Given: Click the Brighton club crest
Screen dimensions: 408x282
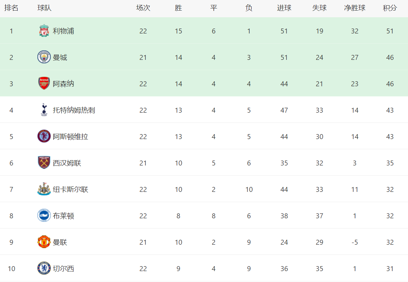Looking at the screenshot, I should 44,215.
